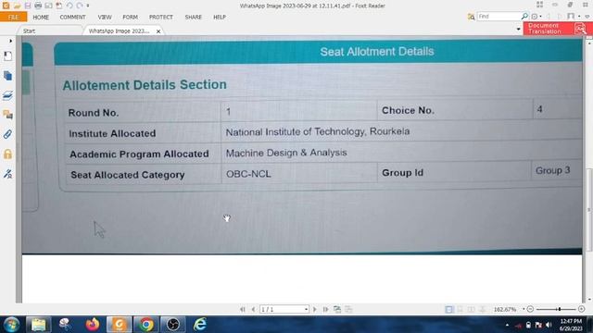The width and height of the screenshot is (593, 333).
Task: Open the SHARE ribbon tab
Action: coord(194,17)
